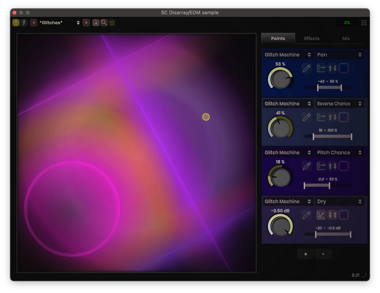Viewport: 380px width, 293px height.
Task: Go to the next preset with right arrow
Action: (x=86, y=23)
